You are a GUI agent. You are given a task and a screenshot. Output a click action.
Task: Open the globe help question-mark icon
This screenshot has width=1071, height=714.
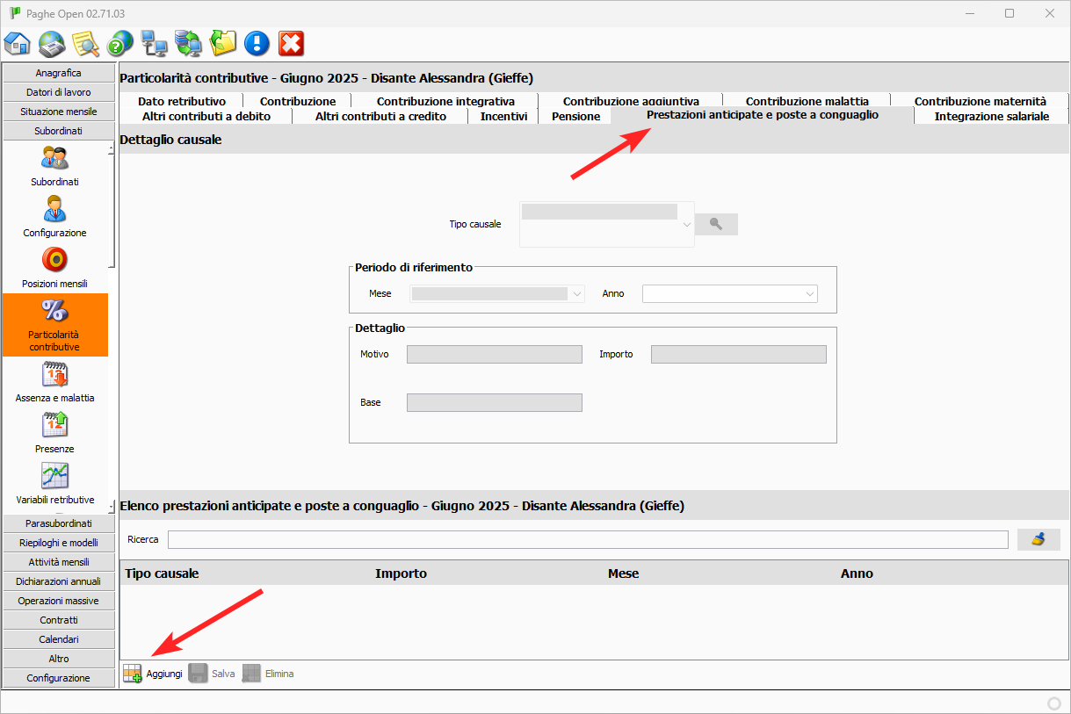[119, 43]
